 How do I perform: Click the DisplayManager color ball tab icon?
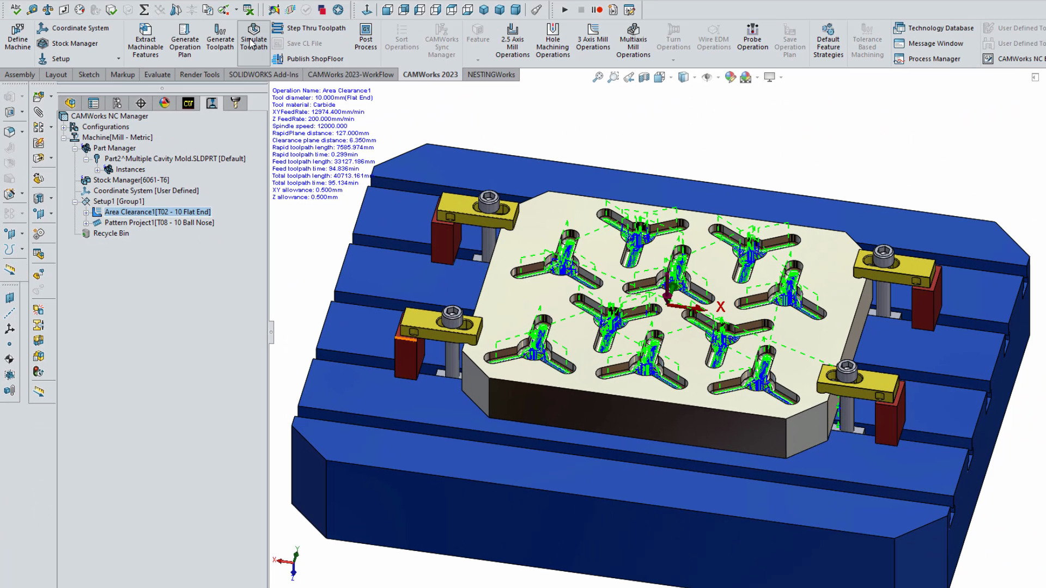coord(165,103)
